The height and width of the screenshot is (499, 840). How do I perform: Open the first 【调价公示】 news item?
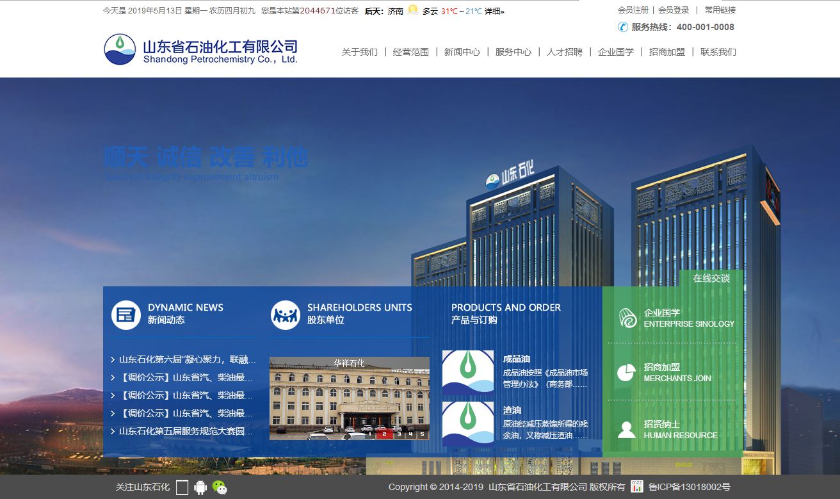[186, 377]
